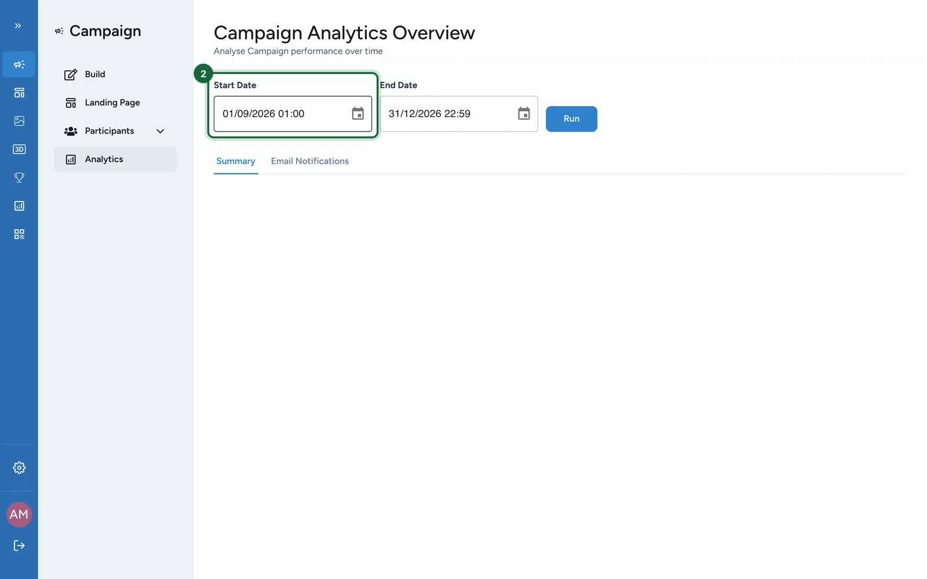Click the Start Date input field

point(293,114)
